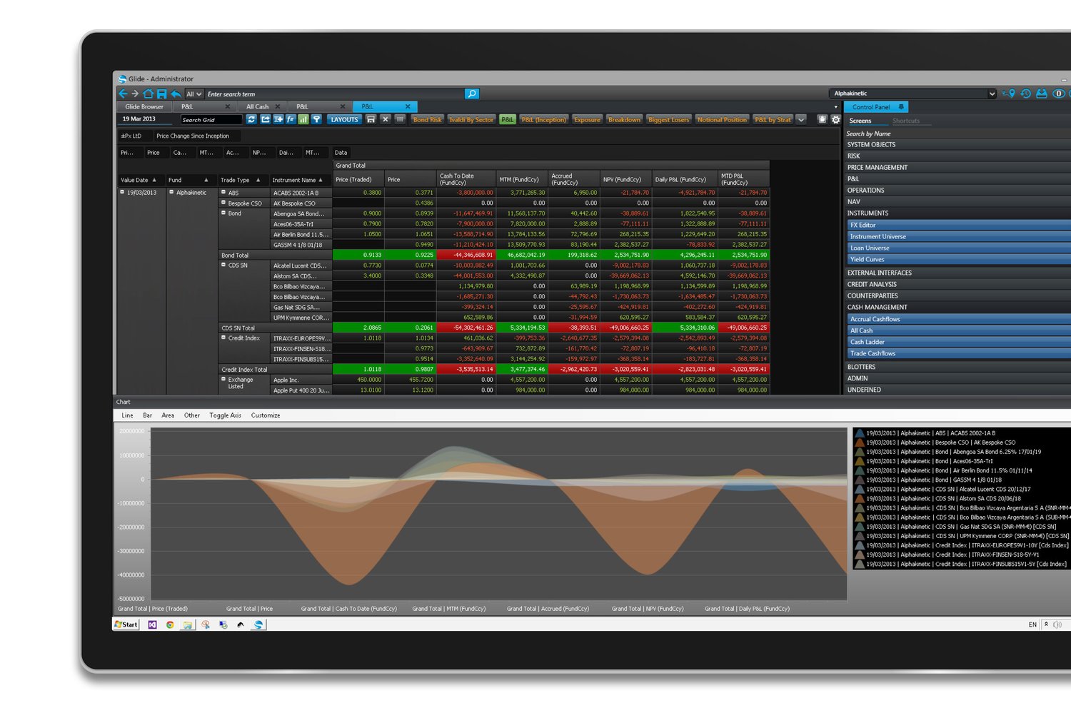Click the Windows Start button
This screenshot has height=703, width=1071.
pyautogui.click(x=126, y=624)
